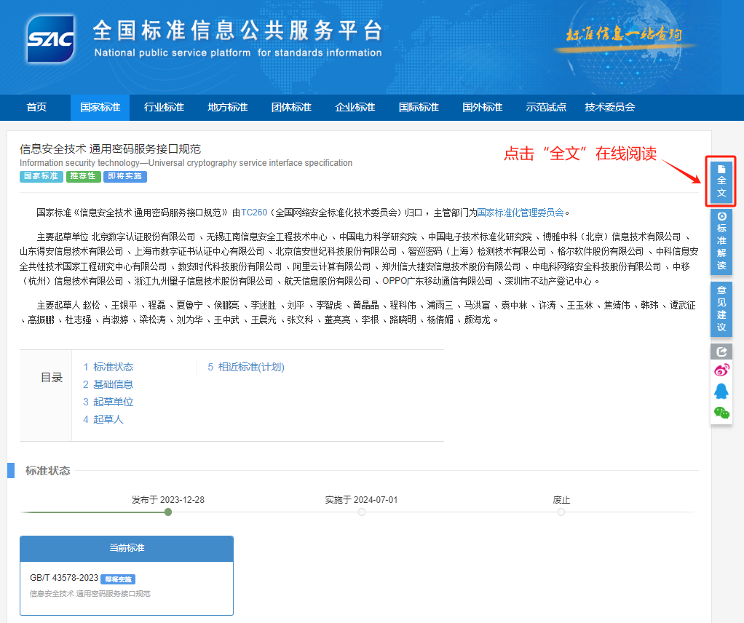The image size is (744, 623).
Task: Share page via WeChat icon
Action: [721, 413]
